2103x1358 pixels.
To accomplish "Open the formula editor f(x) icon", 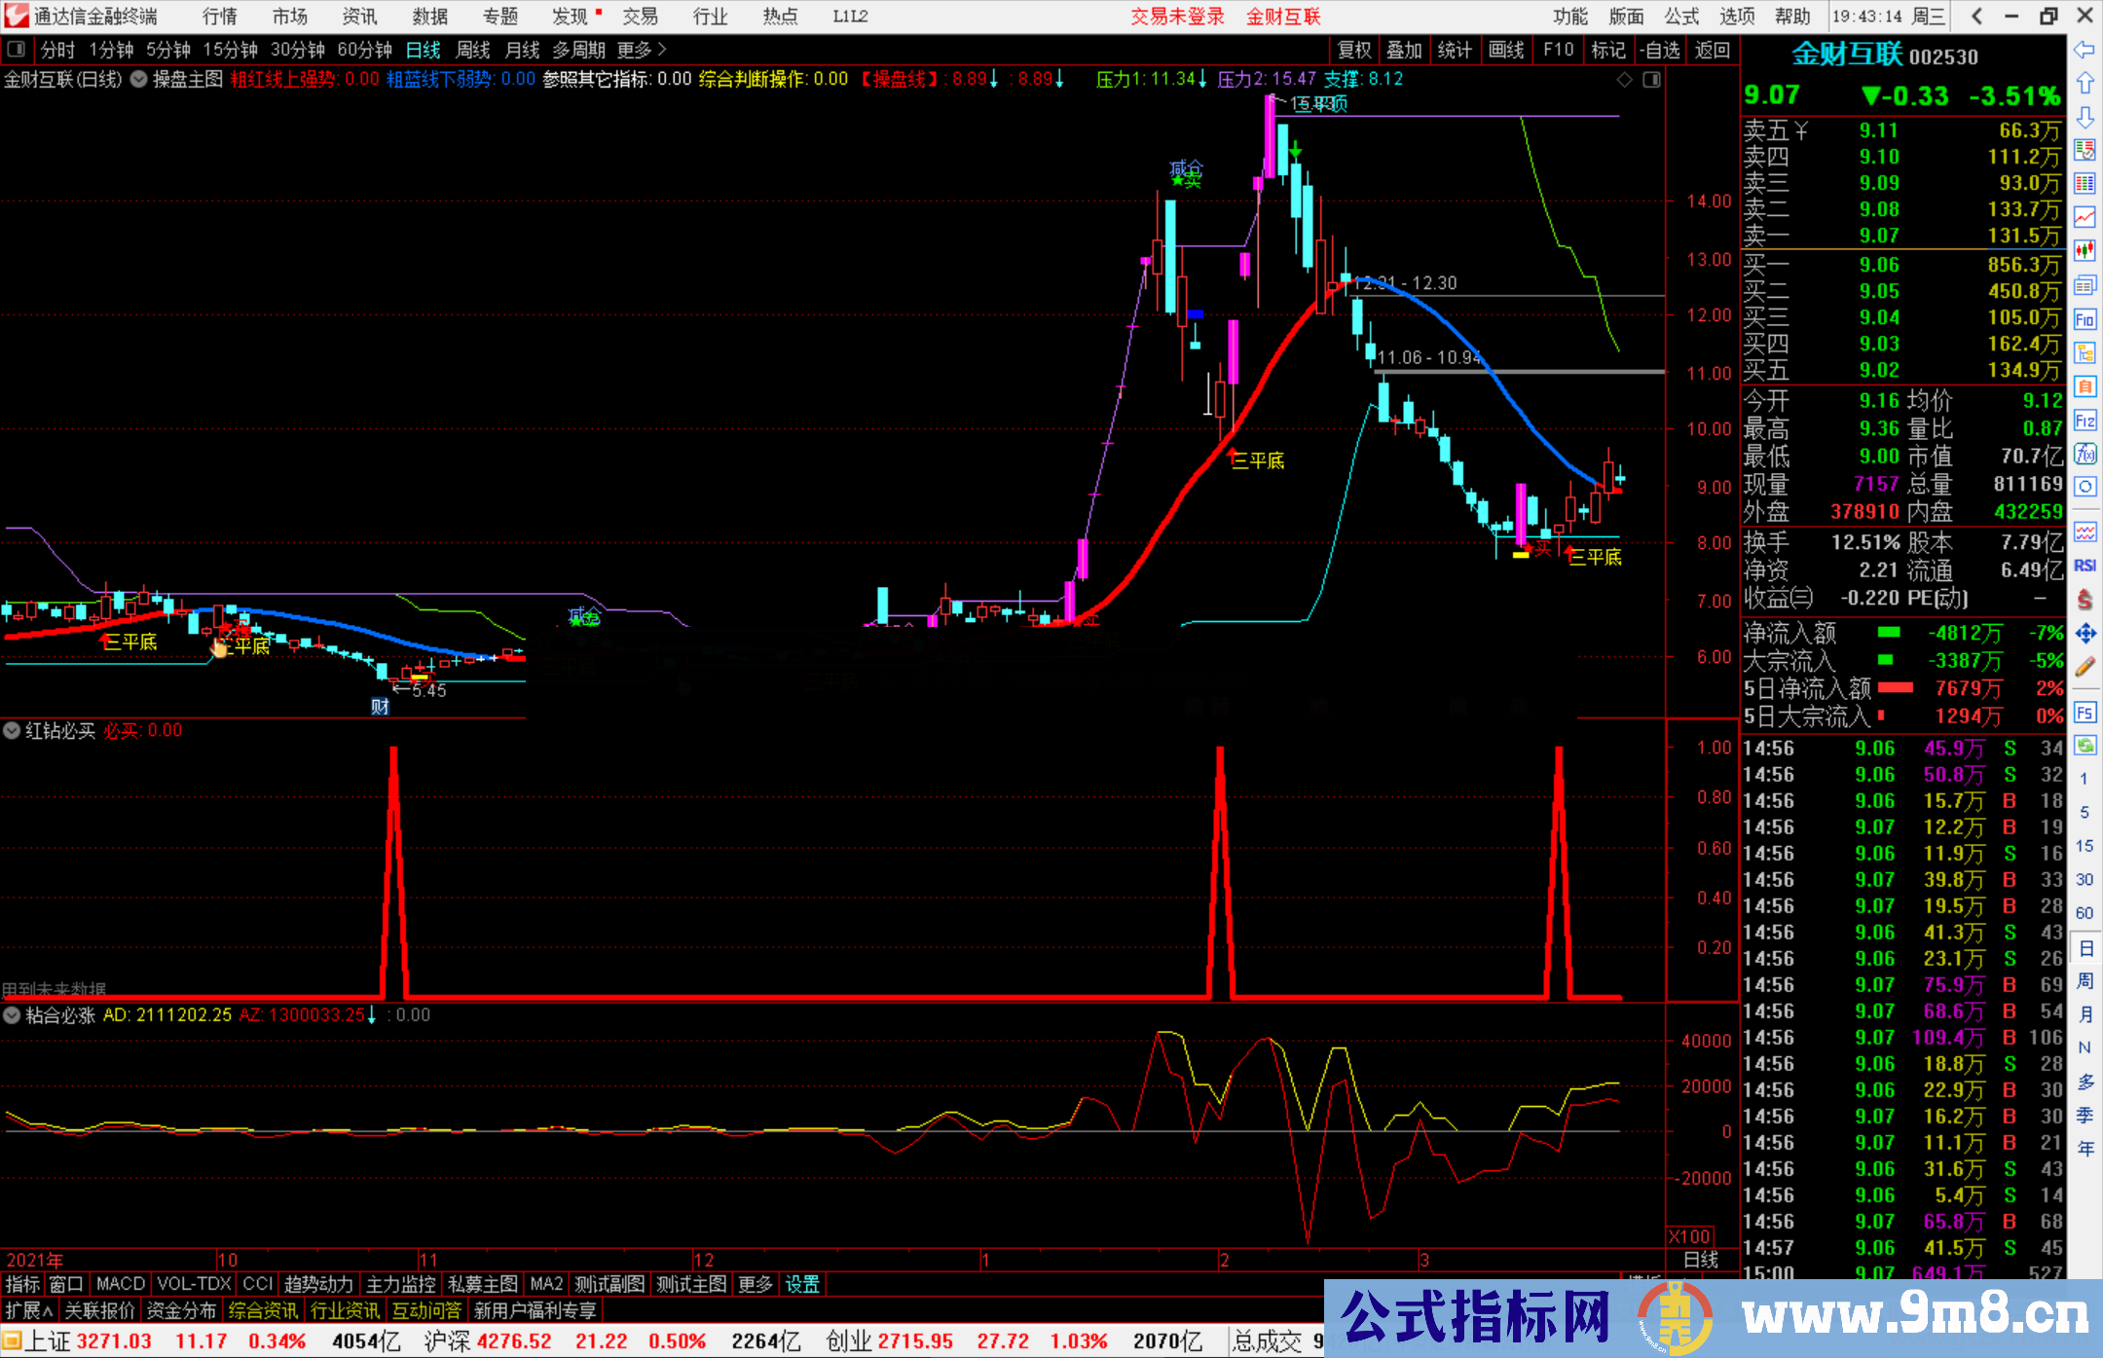I will click(2086, 456).
